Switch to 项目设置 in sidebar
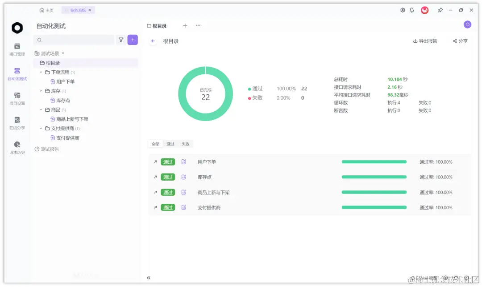482x287 pixels. (x=17, y=99)
